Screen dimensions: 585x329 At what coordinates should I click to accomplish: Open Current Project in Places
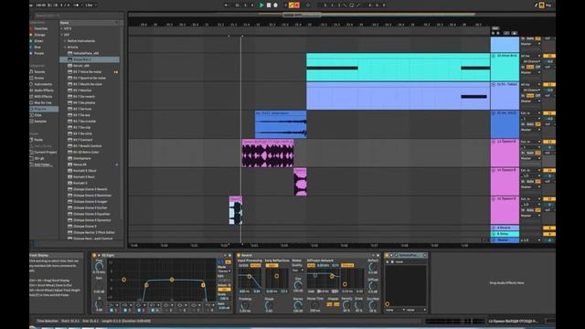click(x=45, y=153)
